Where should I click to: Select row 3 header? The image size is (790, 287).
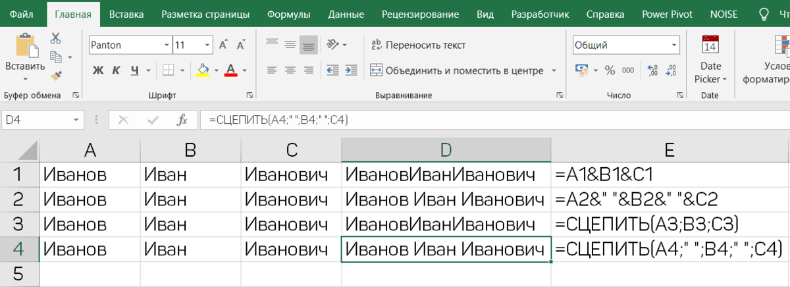point(19,224)
